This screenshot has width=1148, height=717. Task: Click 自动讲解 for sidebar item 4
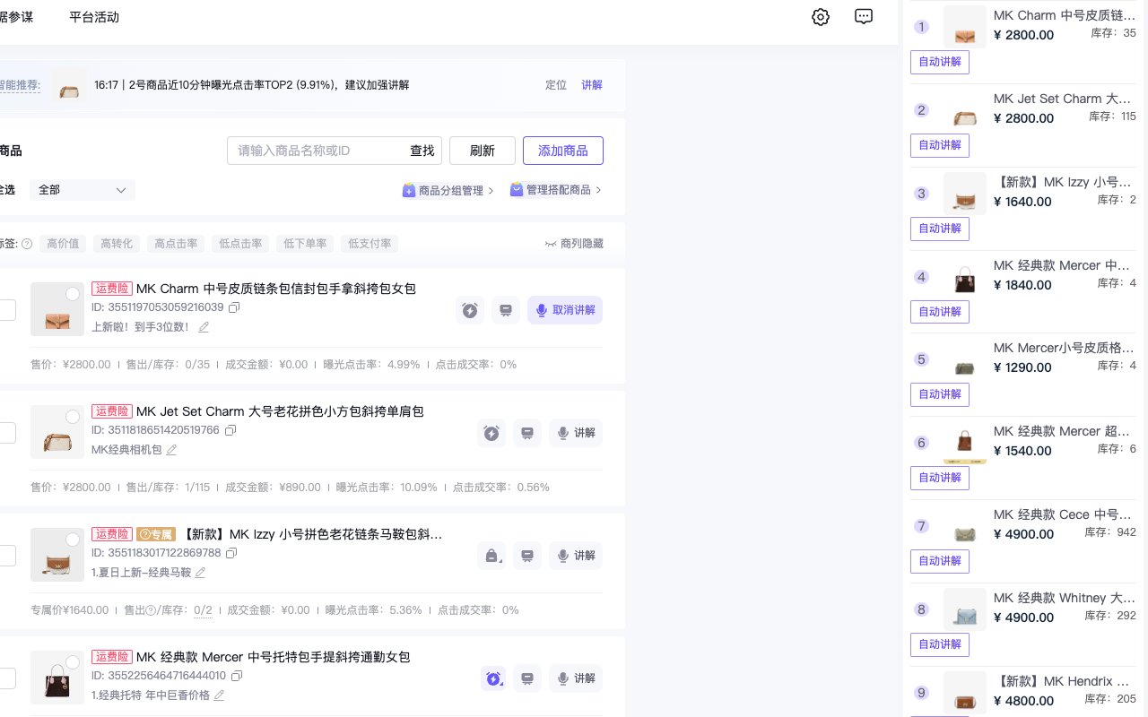[x=940, y=312]
